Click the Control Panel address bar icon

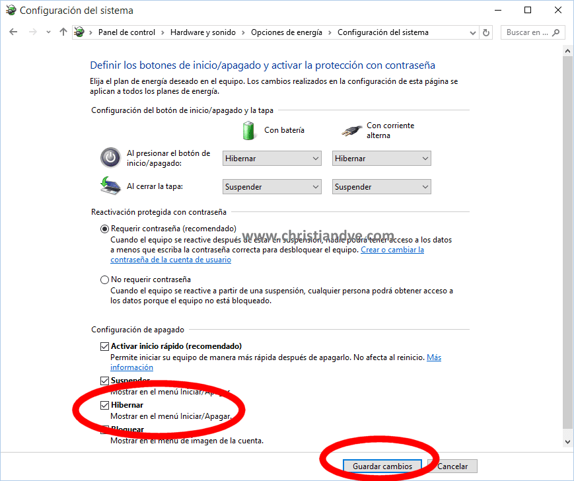[x=79, y=32]
